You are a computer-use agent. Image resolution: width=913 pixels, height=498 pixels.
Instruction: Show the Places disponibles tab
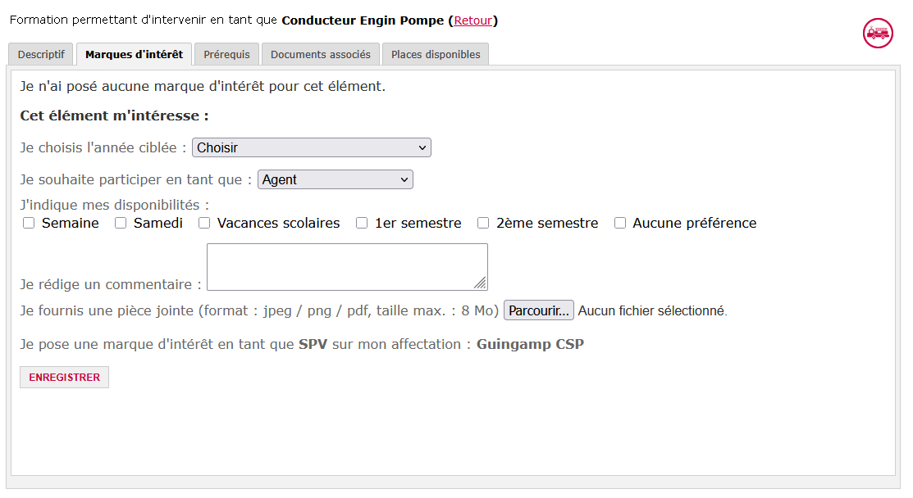coord(436,54)
